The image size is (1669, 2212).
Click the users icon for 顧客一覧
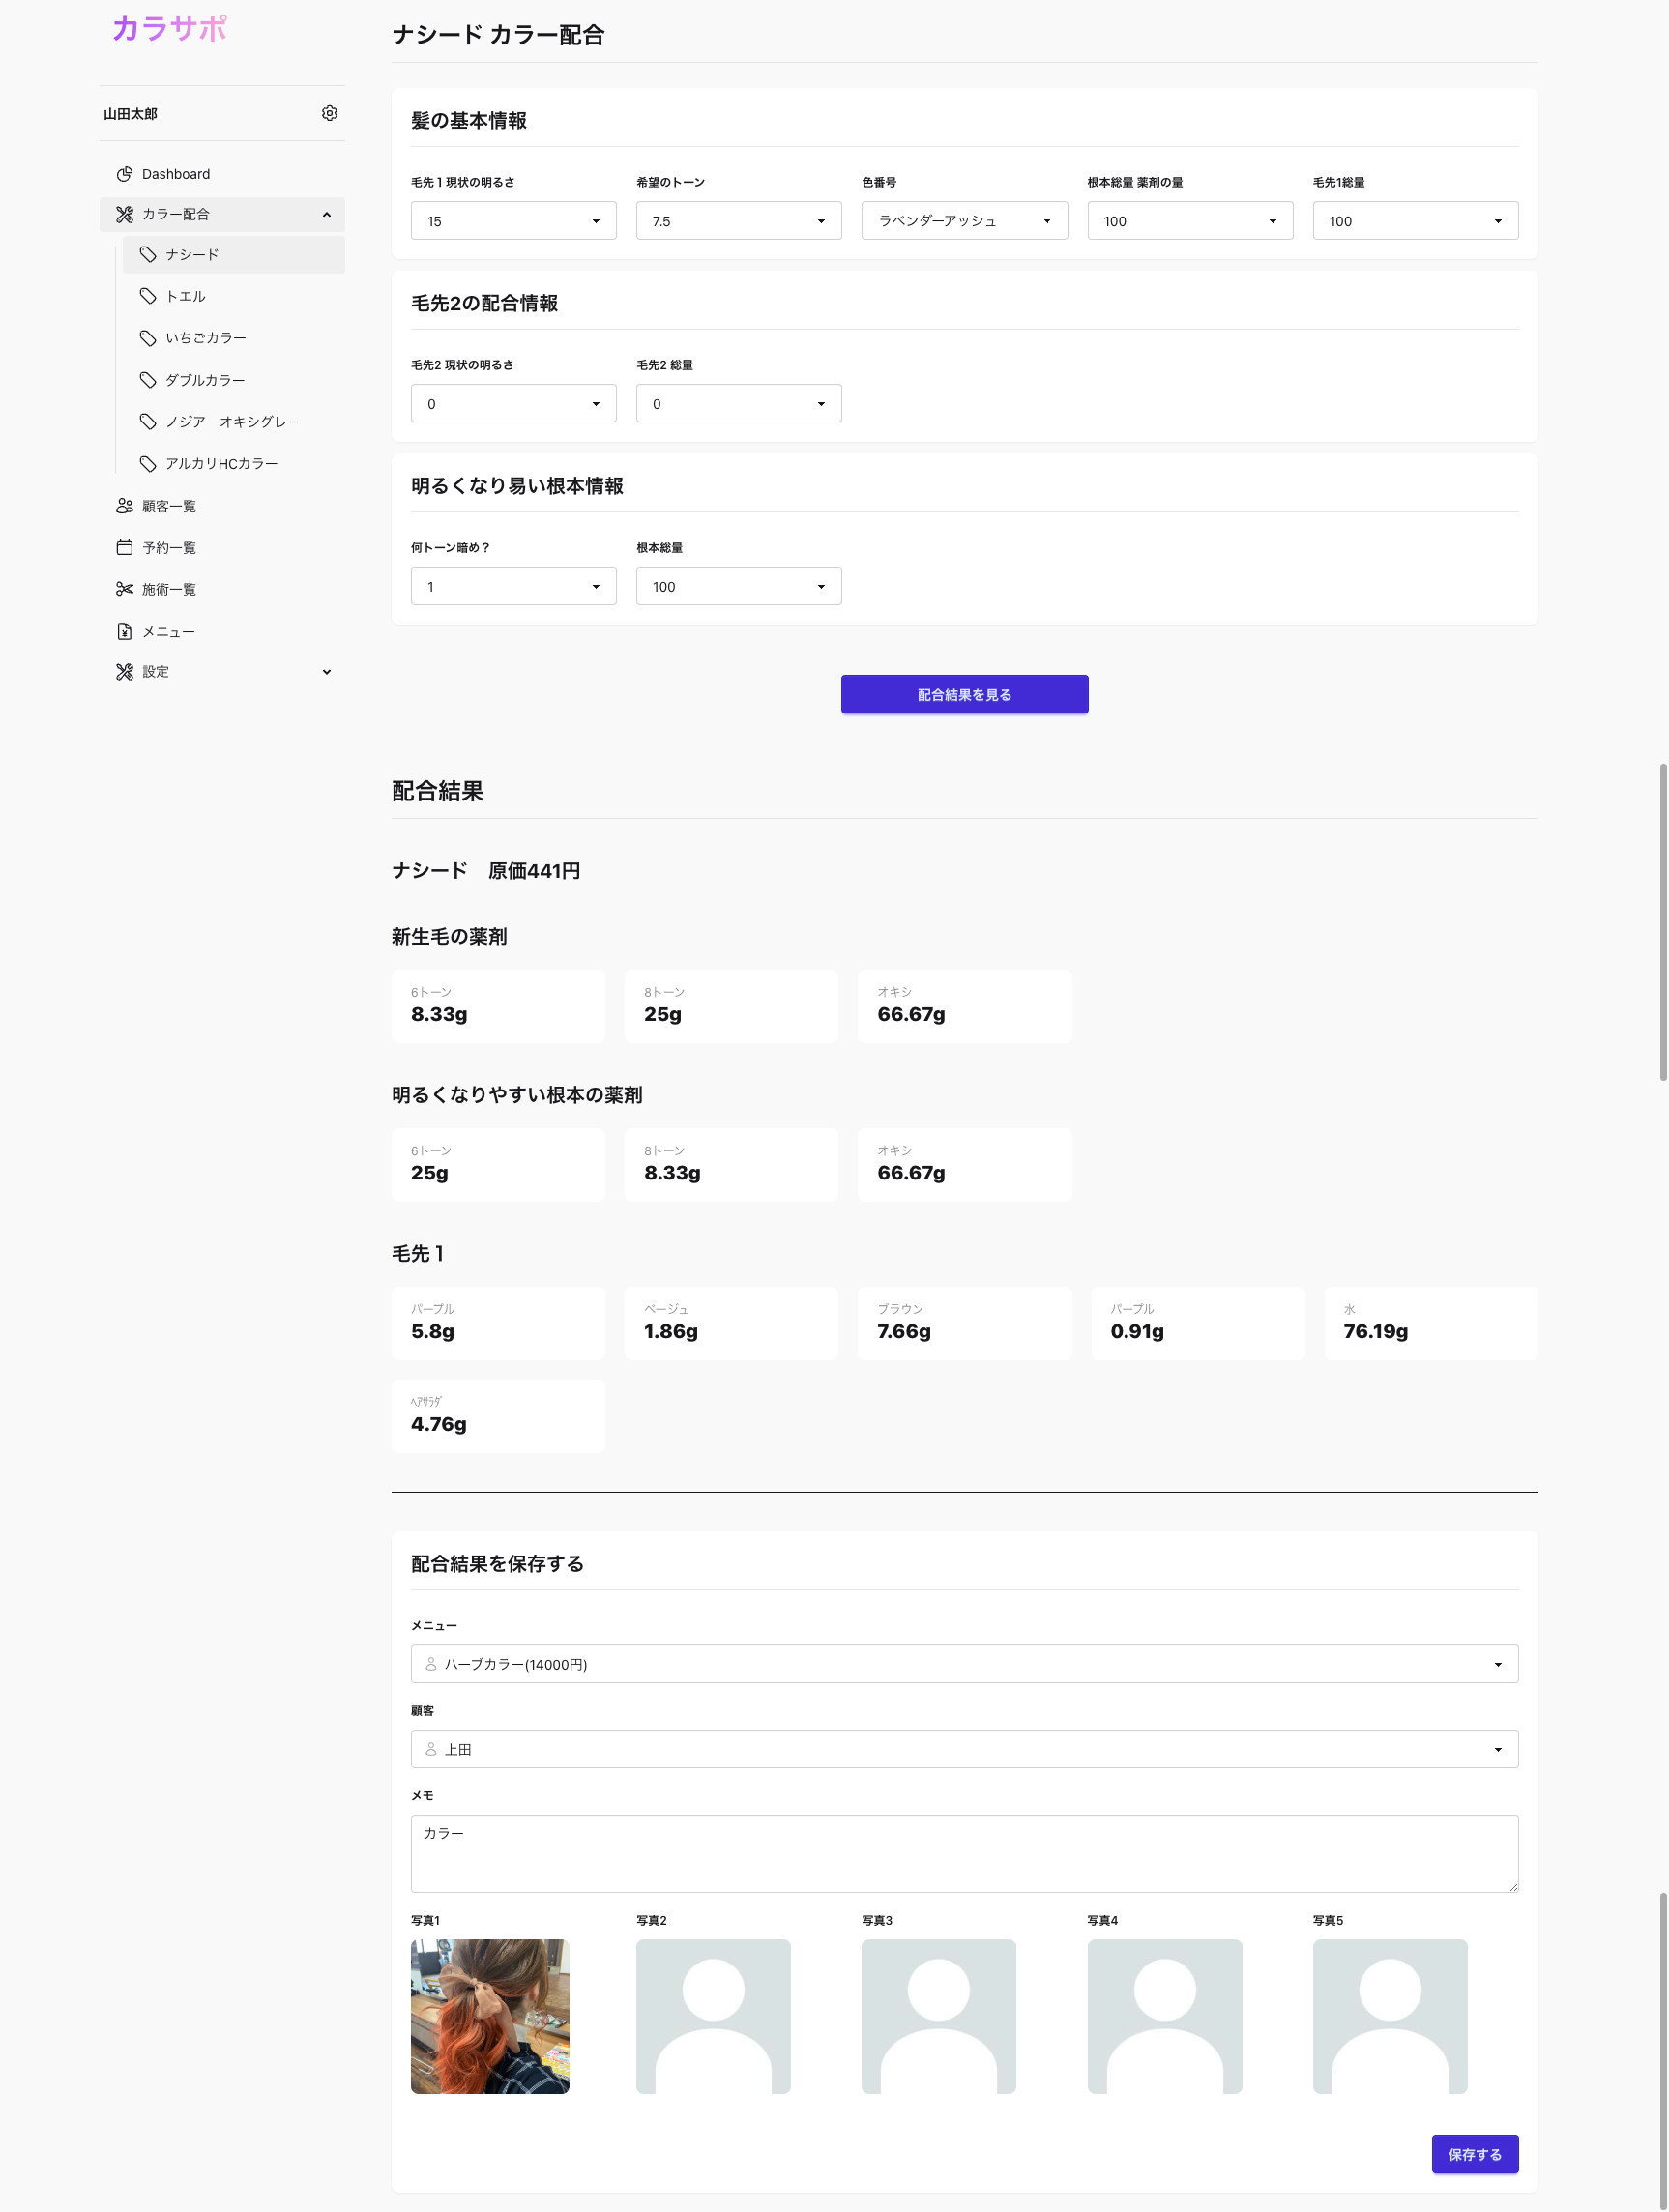pos(124,506)
